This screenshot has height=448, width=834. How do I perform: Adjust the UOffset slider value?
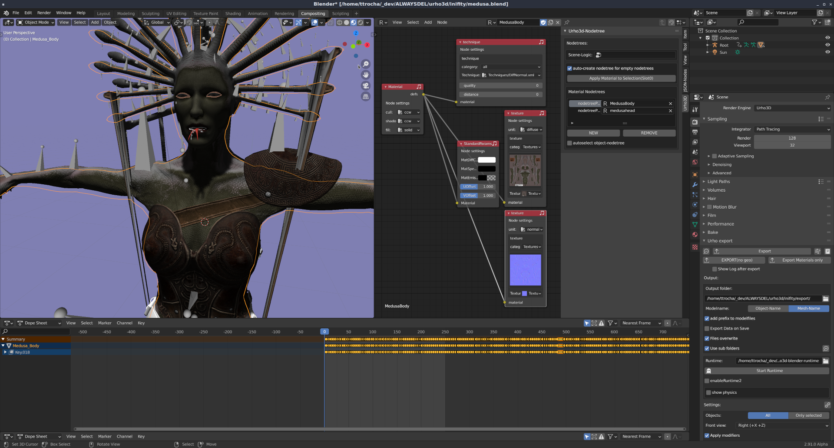[x=478, y=187]
